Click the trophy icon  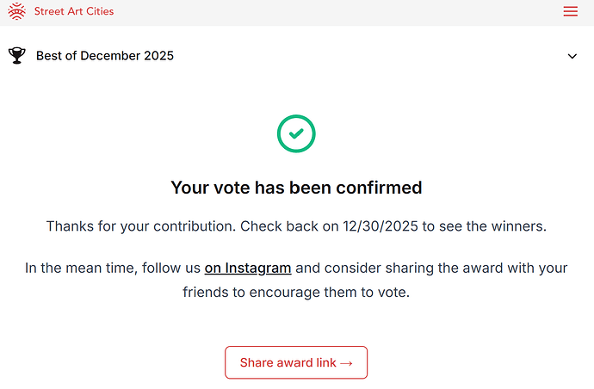(x=16, y=56)
